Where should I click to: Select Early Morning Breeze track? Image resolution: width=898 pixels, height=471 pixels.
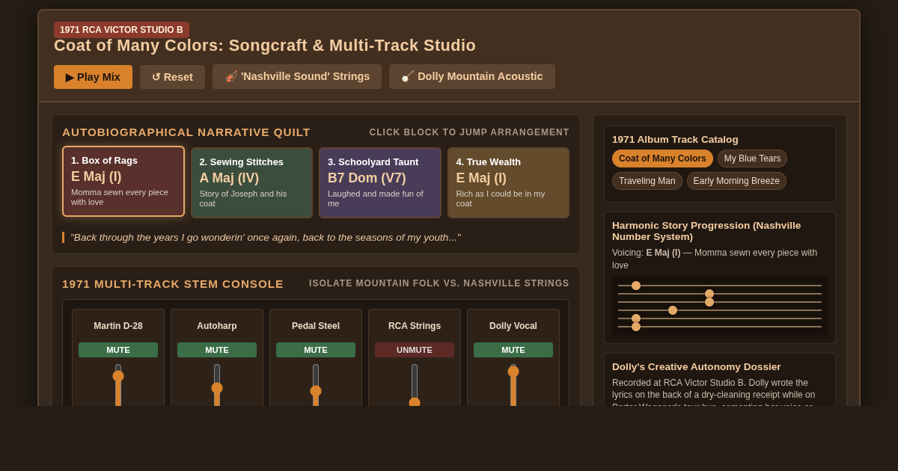pyautogui.click(x=736, y=181)
